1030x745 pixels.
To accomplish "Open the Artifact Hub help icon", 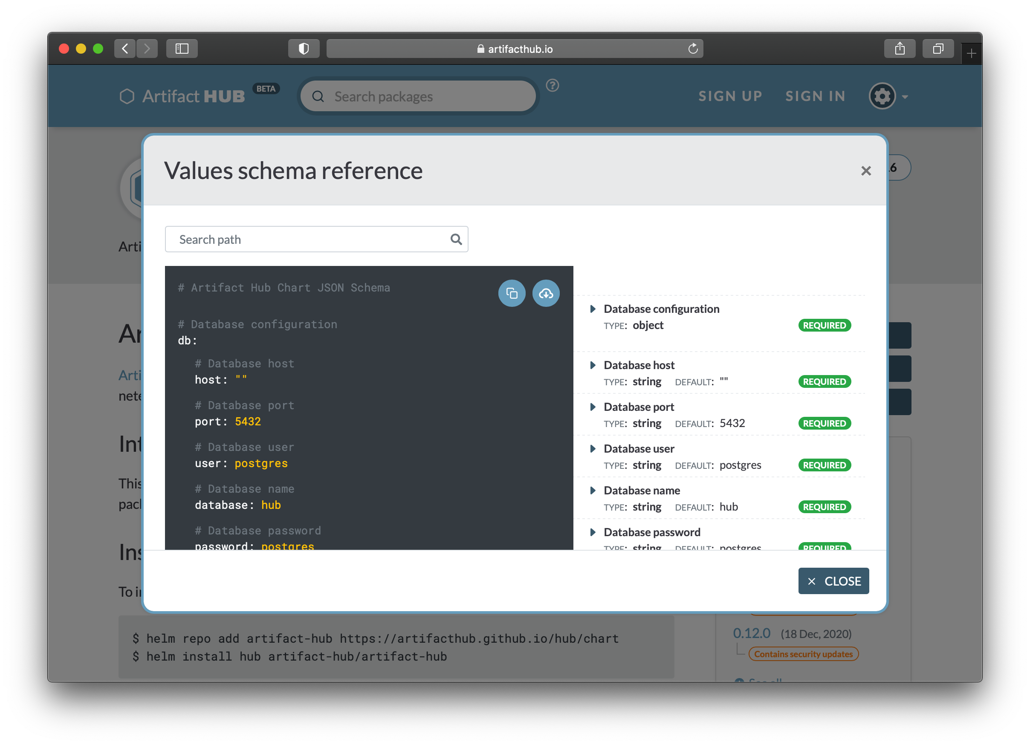I will (x=552, y=86).
